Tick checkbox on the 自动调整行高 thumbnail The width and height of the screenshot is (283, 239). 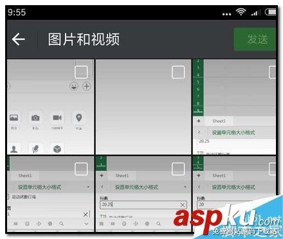(x=81, y=169)
